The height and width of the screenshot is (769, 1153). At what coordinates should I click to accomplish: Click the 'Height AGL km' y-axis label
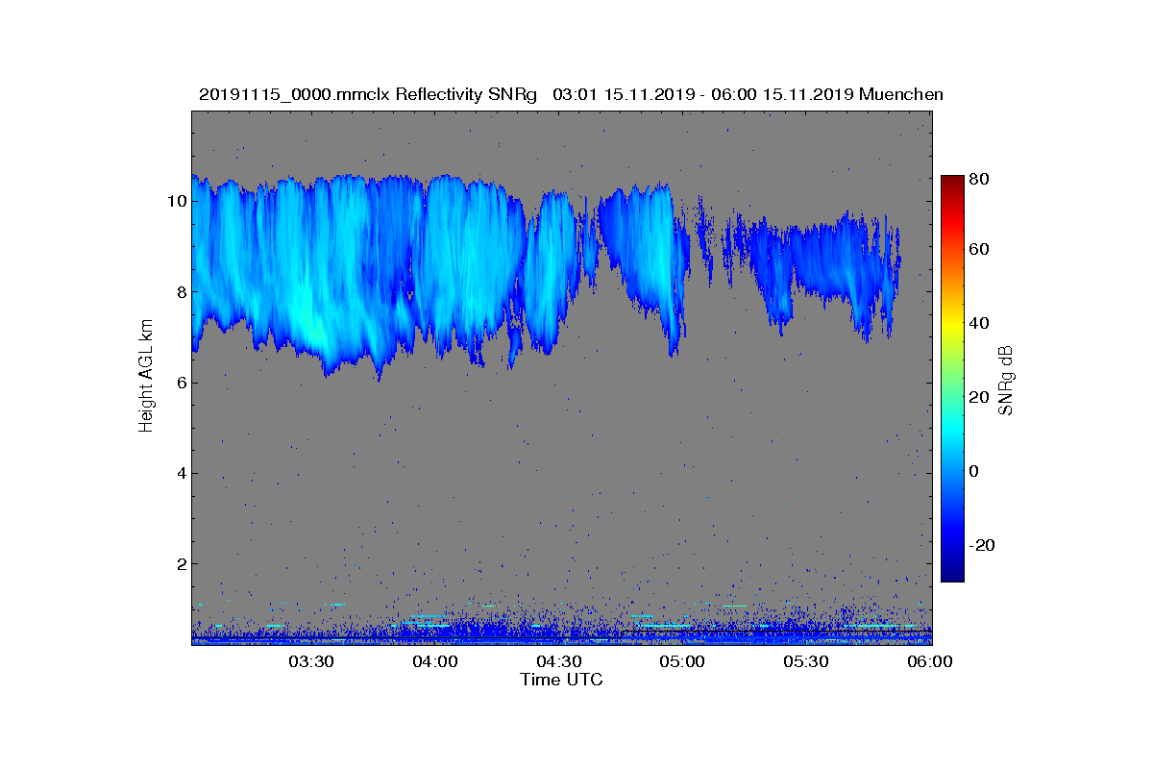click(x=146, y=378)
